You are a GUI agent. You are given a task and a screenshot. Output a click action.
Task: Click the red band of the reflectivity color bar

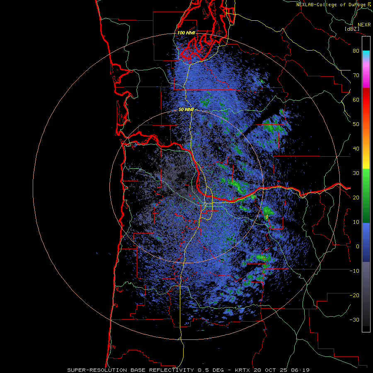pyautogui.click(x=366, y=100)
